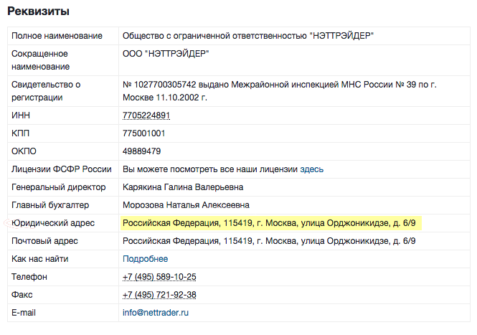Click the short name ООО "НЭТТРЭЙДЕР"
477x335 pixels.
(166, 54)
